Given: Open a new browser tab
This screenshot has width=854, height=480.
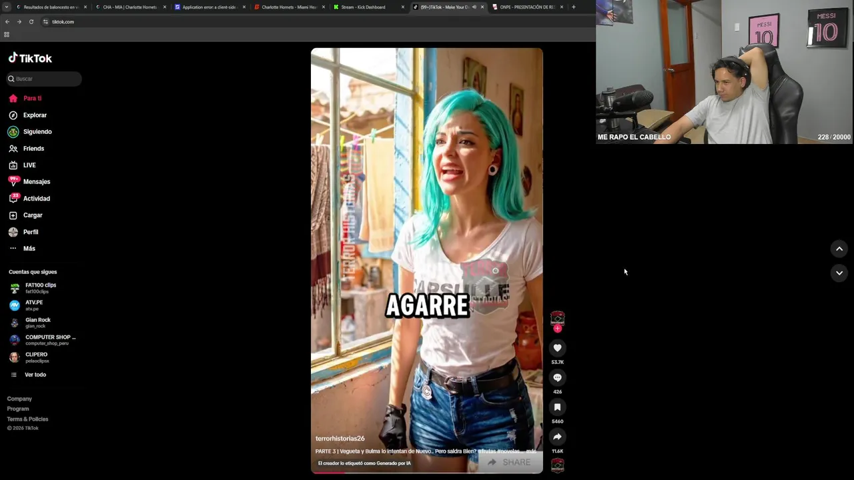Looking at the screenshot, I should (x=573, y=7).
